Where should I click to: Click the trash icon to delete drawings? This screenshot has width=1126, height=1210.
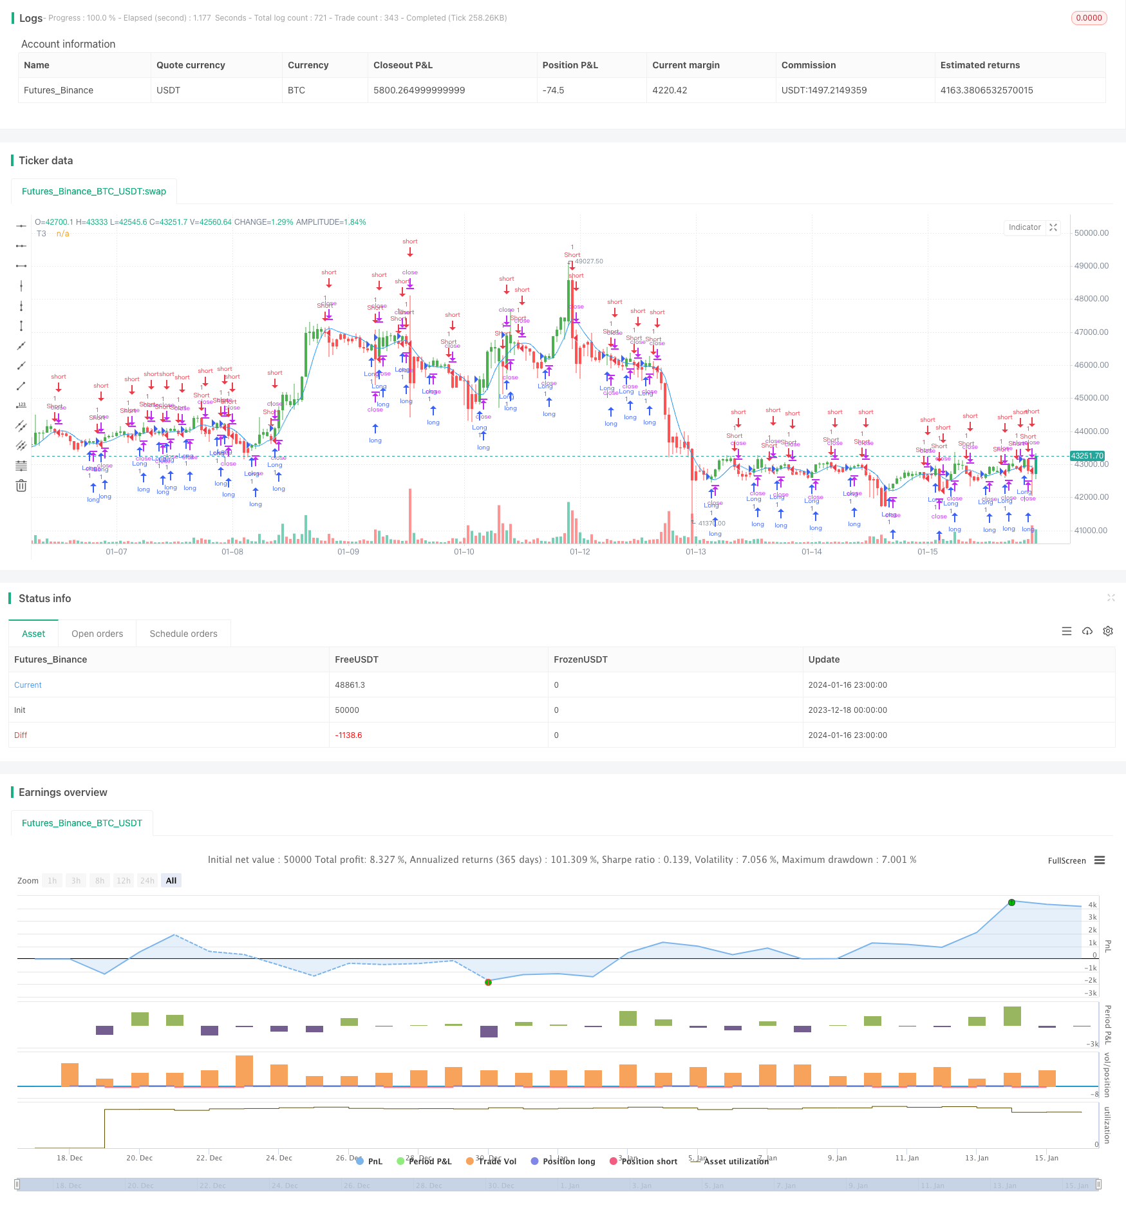click(x=21, y=486)
